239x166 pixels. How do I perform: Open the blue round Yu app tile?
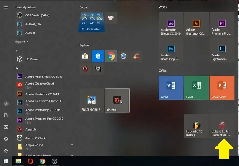pyautogui.click(x=124, y=56)
